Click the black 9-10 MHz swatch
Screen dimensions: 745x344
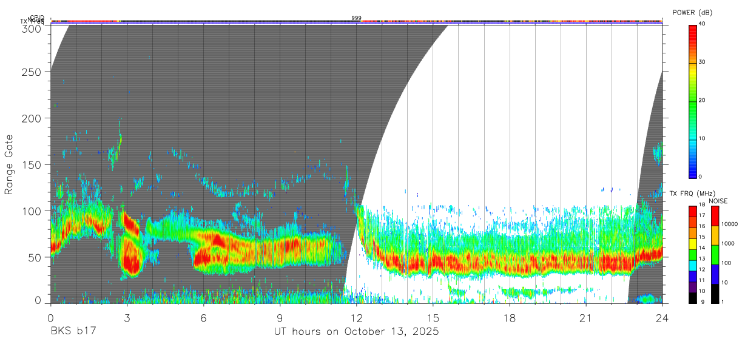tap(692, 298)
